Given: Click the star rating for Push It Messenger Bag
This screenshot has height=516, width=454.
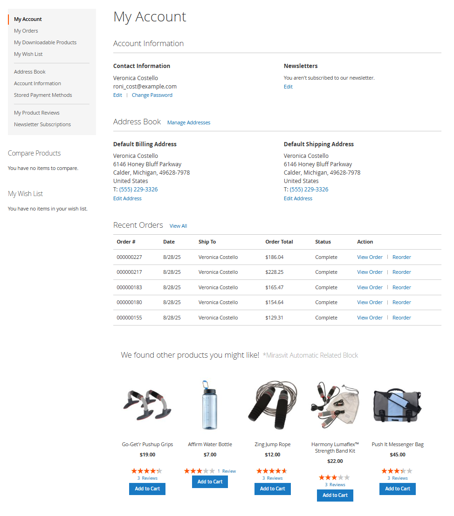Looking at the screenshot, I should tap(397, 470).
